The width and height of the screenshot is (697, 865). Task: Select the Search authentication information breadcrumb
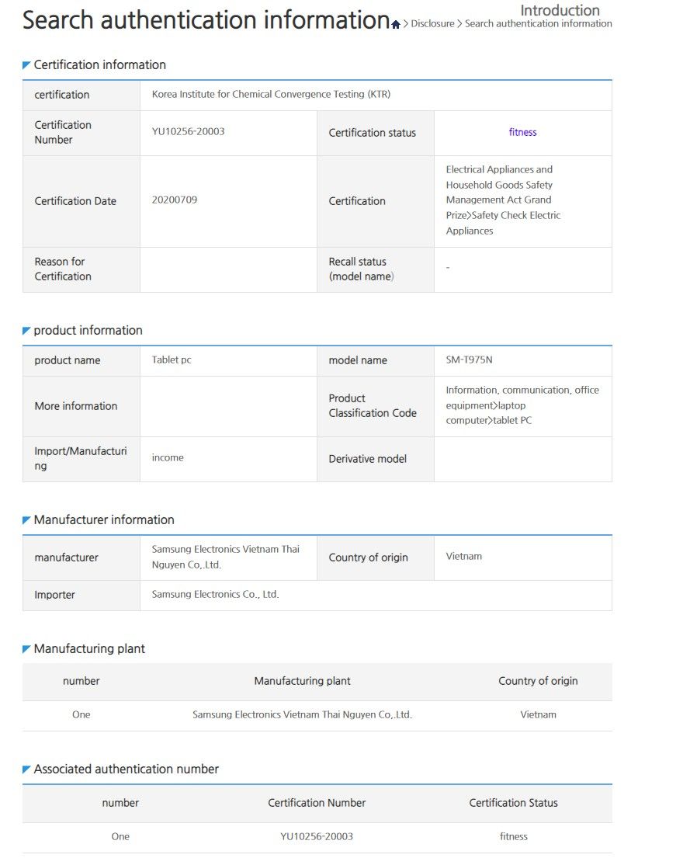pos(538,24)
